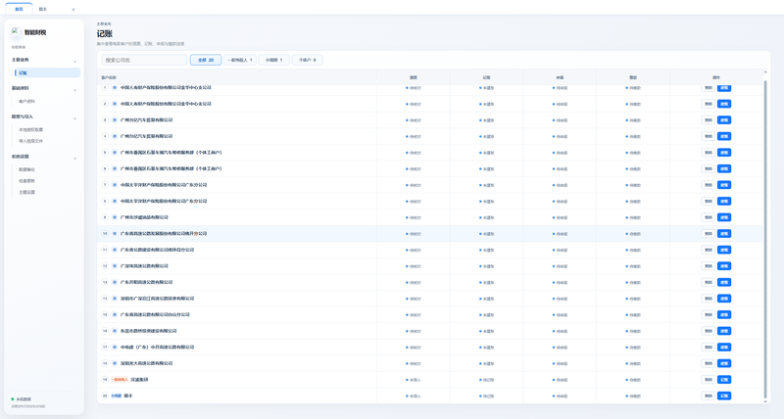Click the orange 一般纳税人 tag in row 19
This screenshot has height=419, width=784.
point(120,380)
